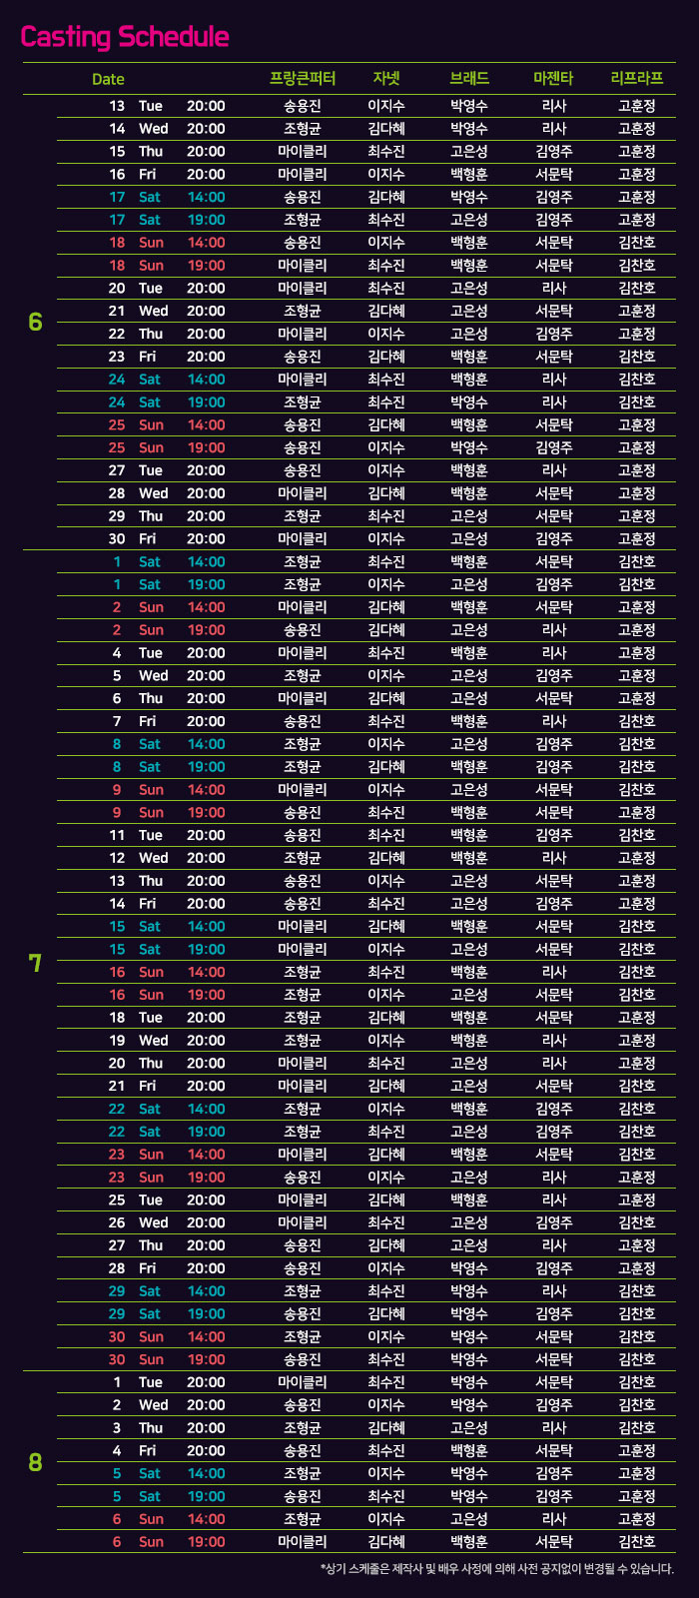Click the green month 8 label
This screenshot has height=1598, width=699.
[x=35, y=1463]
